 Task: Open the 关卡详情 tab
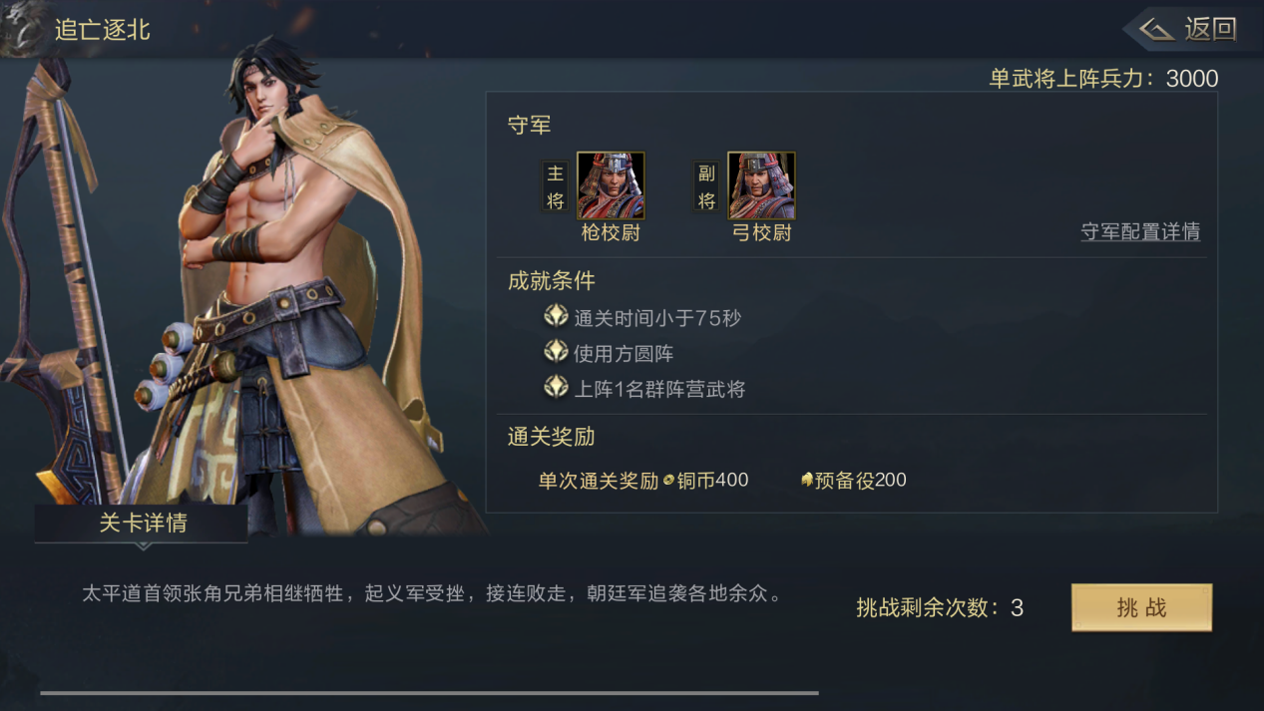[x=142, y=524]
